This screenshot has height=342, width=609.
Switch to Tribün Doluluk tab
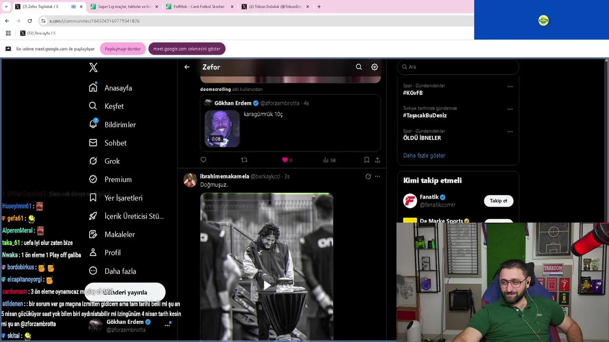coord(275,7)
